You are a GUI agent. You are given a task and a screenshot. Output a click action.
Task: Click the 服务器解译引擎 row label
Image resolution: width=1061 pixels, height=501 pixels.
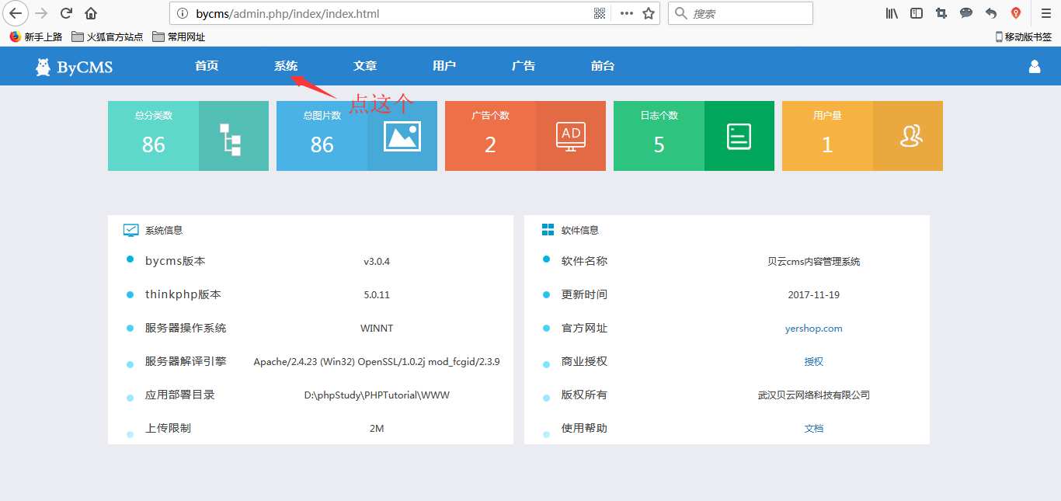[186, 362]
